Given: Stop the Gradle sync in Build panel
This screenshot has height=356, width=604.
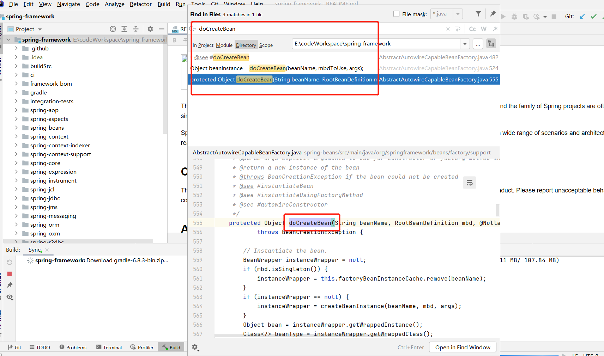Looking at the screenshot, I should [x=10, y=274].
